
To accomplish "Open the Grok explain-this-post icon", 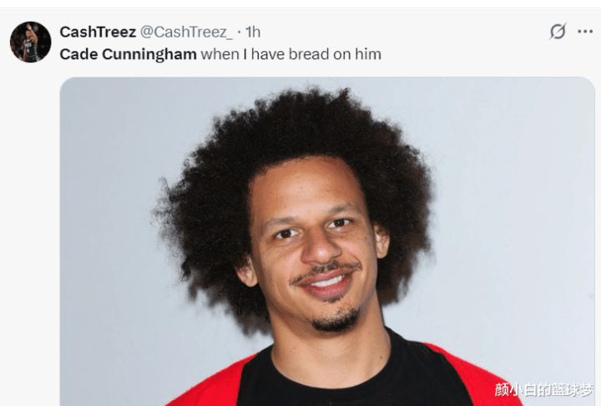I will 558,32.
